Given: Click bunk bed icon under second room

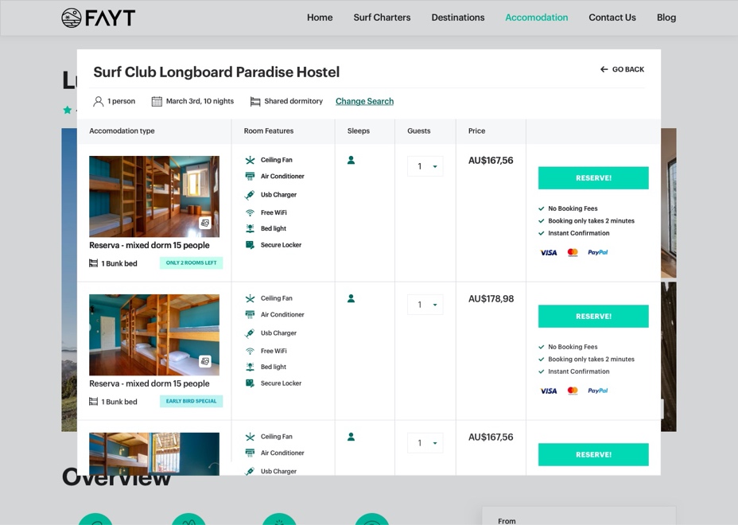Looking at the screenshot, I should tap(93, 402).
